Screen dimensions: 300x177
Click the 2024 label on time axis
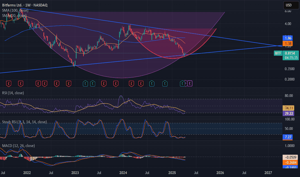[x=123, y=173]
